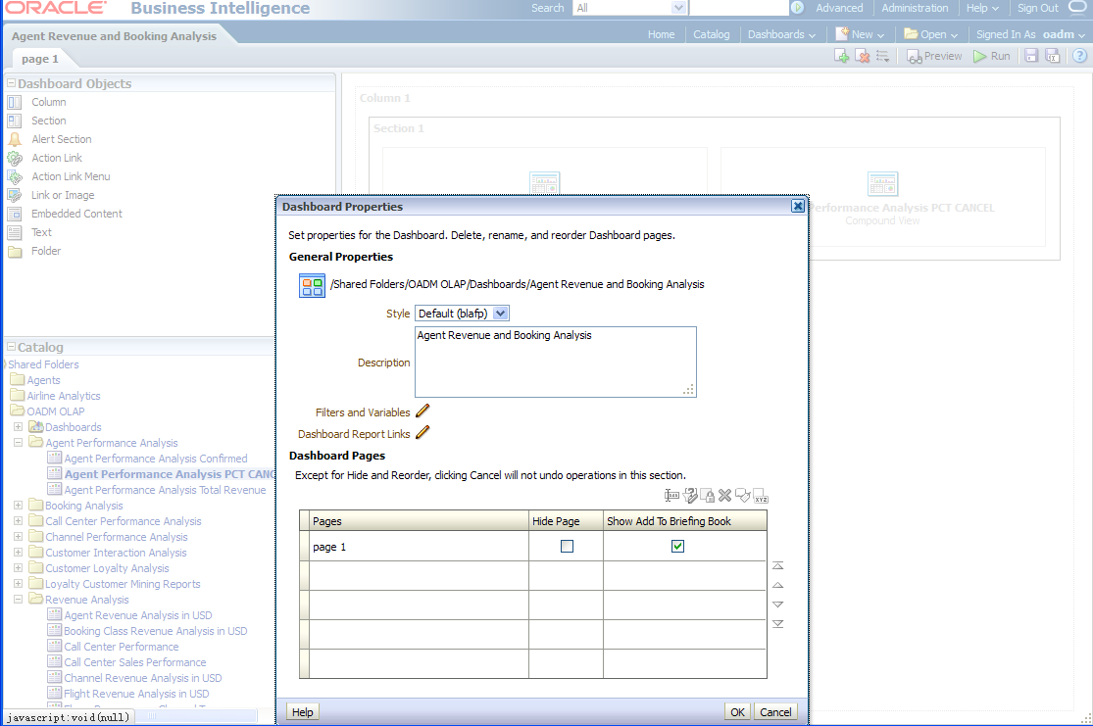Click the add dashboard page toolbar icon
This screenshot has width=1093, height=726.
pyautogui.click(x=841, y=57)
